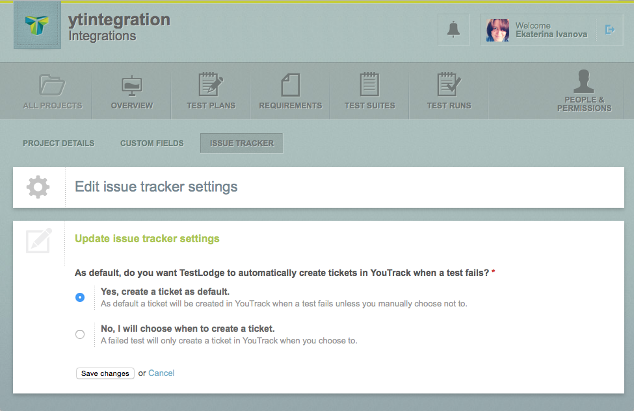Open the Requirements document icon
The width and height of the screenshot is (634, 411).
(289, 85)
